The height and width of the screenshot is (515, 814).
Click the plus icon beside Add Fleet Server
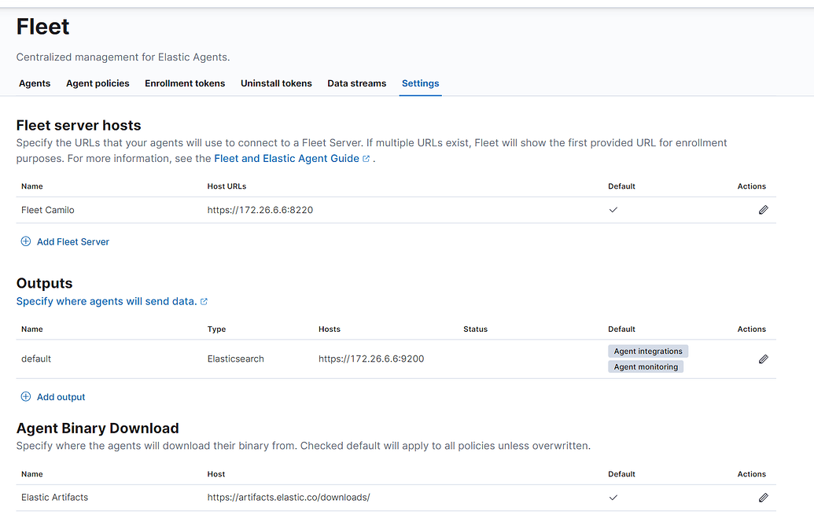point(24,241)
